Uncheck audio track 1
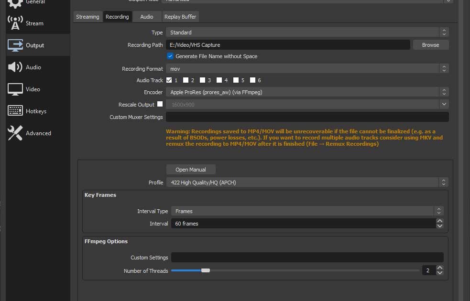 point(169,80)
